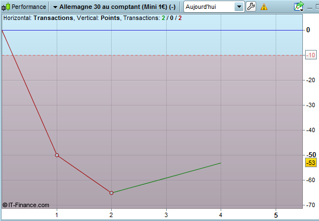319x221 pixels.
Task: Click the Allemagne 30 au comptant title
Action: 117,7
